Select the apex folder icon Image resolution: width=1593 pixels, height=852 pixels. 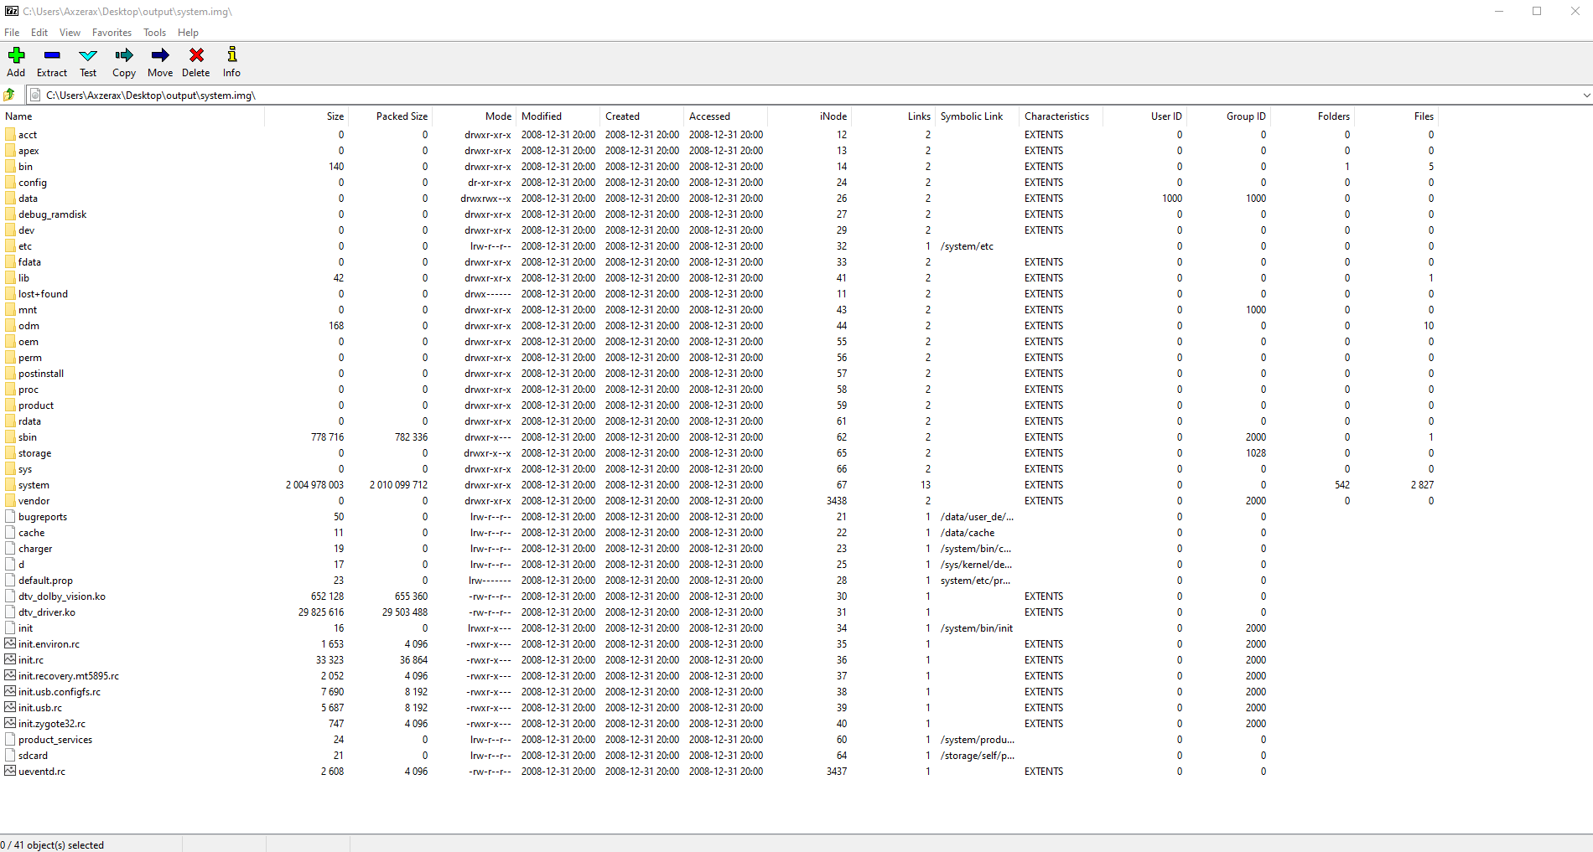click(10, 150)
